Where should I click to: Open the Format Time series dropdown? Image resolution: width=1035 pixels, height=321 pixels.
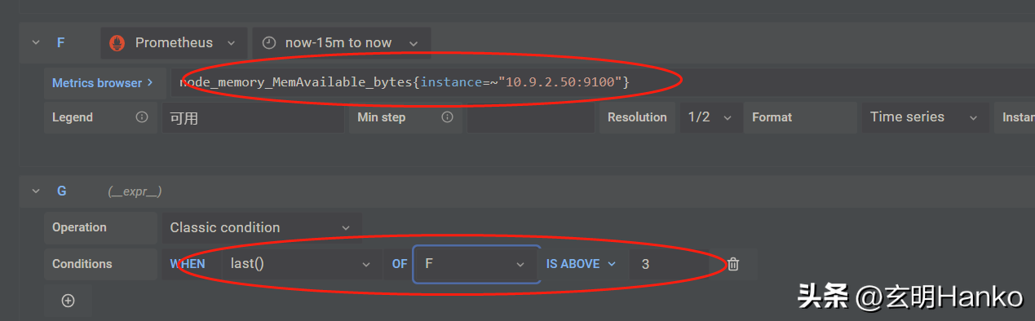(924, 117)
